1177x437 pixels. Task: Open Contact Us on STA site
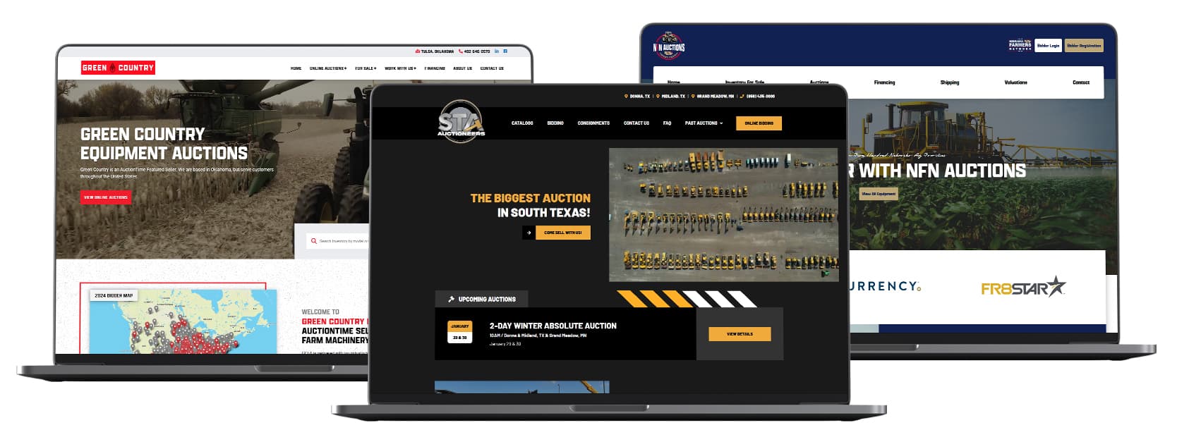click(x=636, y=123)
